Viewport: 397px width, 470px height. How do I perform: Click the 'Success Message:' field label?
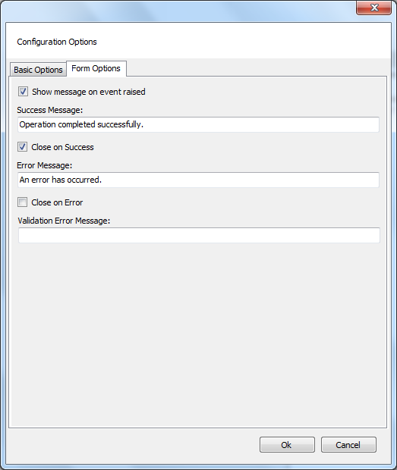tap(50, 110)
